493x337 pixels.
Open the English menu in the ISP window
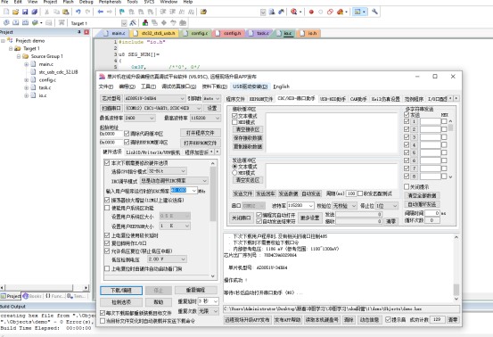(281, 86)
